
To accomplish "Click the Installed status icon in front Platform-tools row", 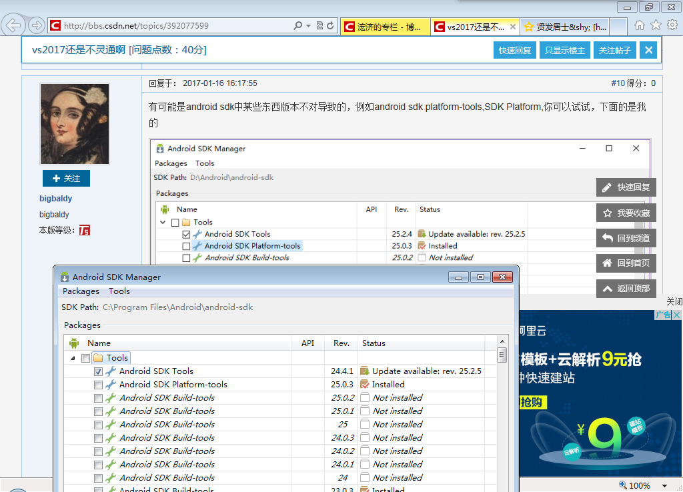I will [365, 385].
